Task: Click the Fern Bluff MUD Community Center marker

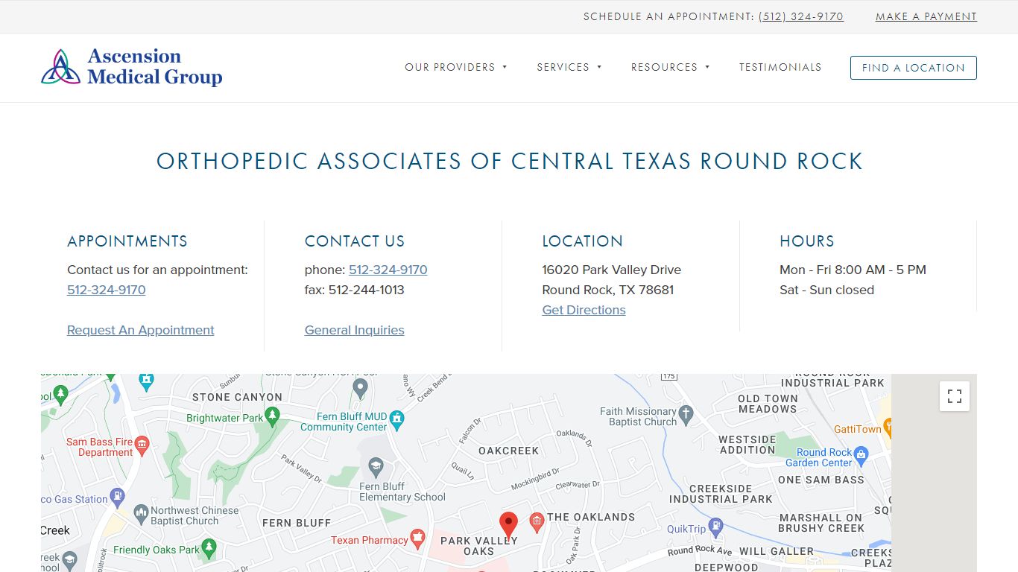Action: [x=397, y=419]
